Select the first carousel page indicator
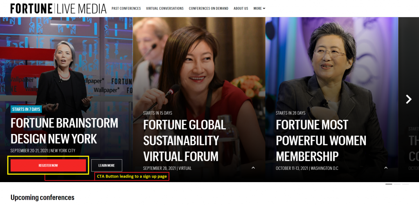The image size is (419, 205). click(389, 184)
